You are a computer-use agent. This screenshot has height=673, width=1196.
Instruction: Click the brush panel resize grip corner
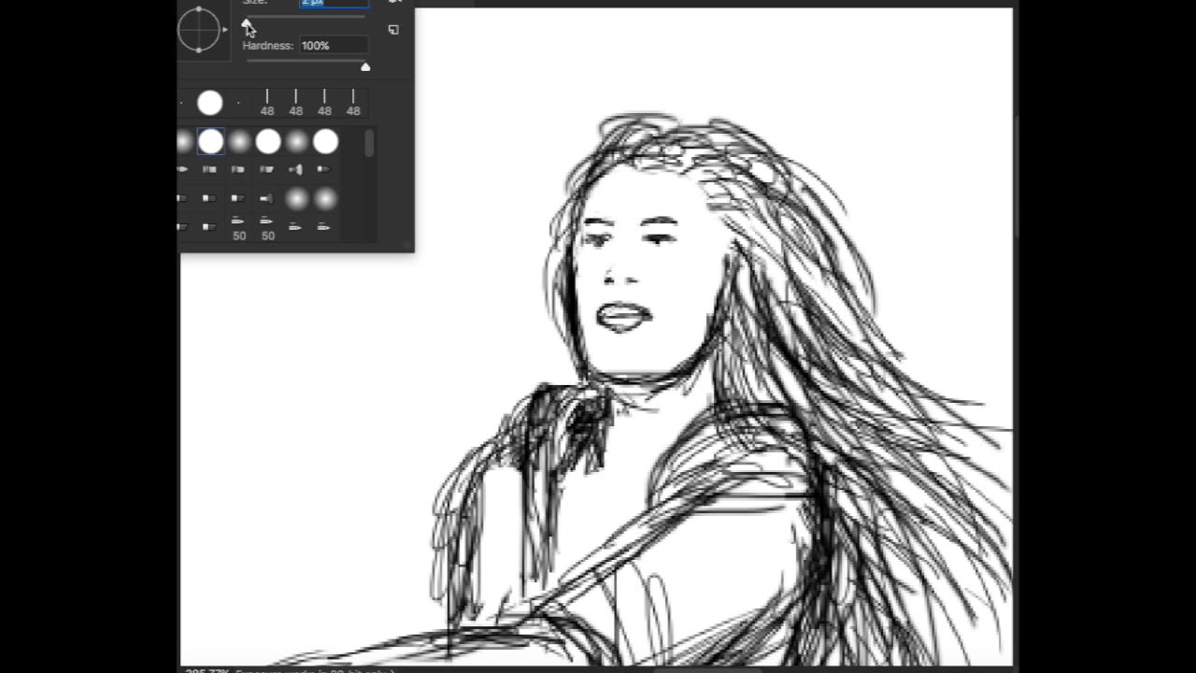point(407,246)
